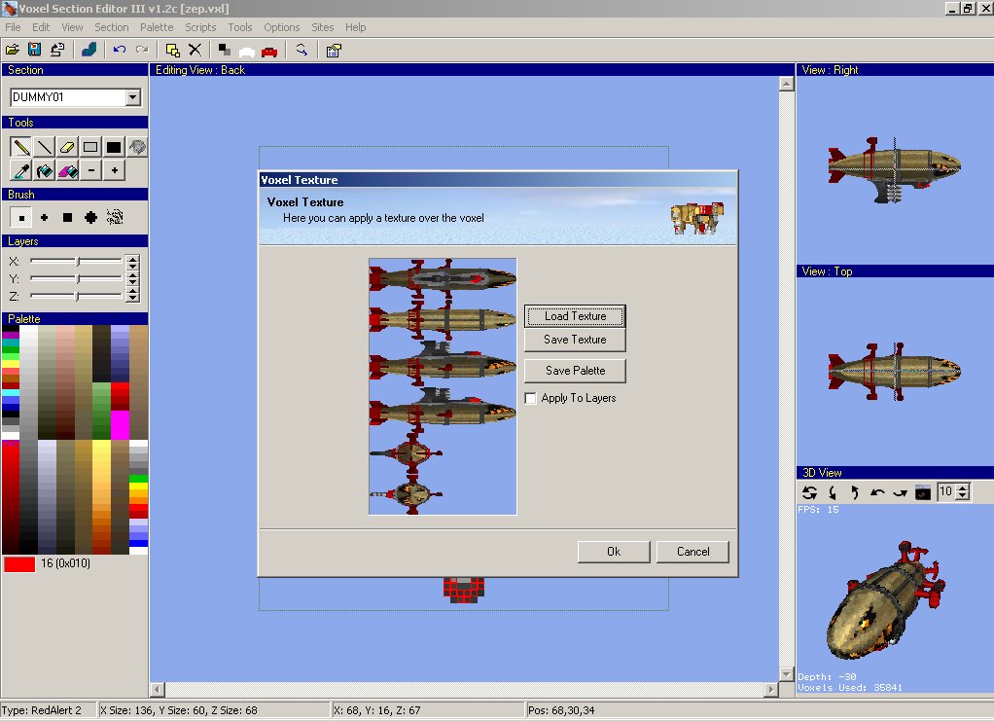Select the Line tool
Screen dimensions: 994x722
(45, 147)
